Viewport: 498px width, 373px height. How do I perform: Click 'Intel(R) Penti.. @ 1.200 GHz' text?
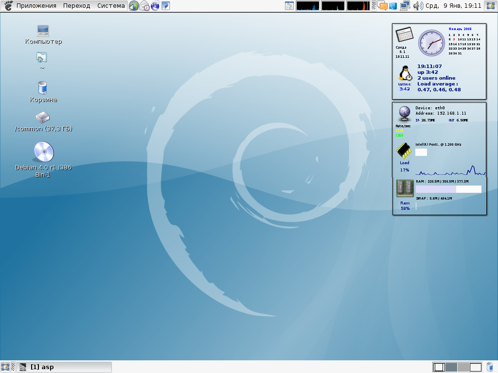click(x=438, y=145)
